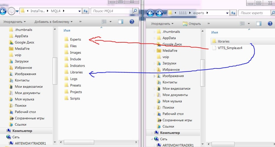Go forward in the right experts window
Screen dimensions: 275x147
tap(159, 13)
